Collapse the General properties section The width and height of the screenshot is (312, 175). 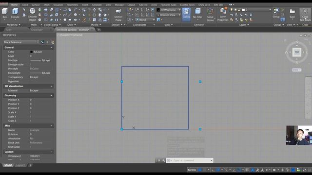click(x=51, y=48)
